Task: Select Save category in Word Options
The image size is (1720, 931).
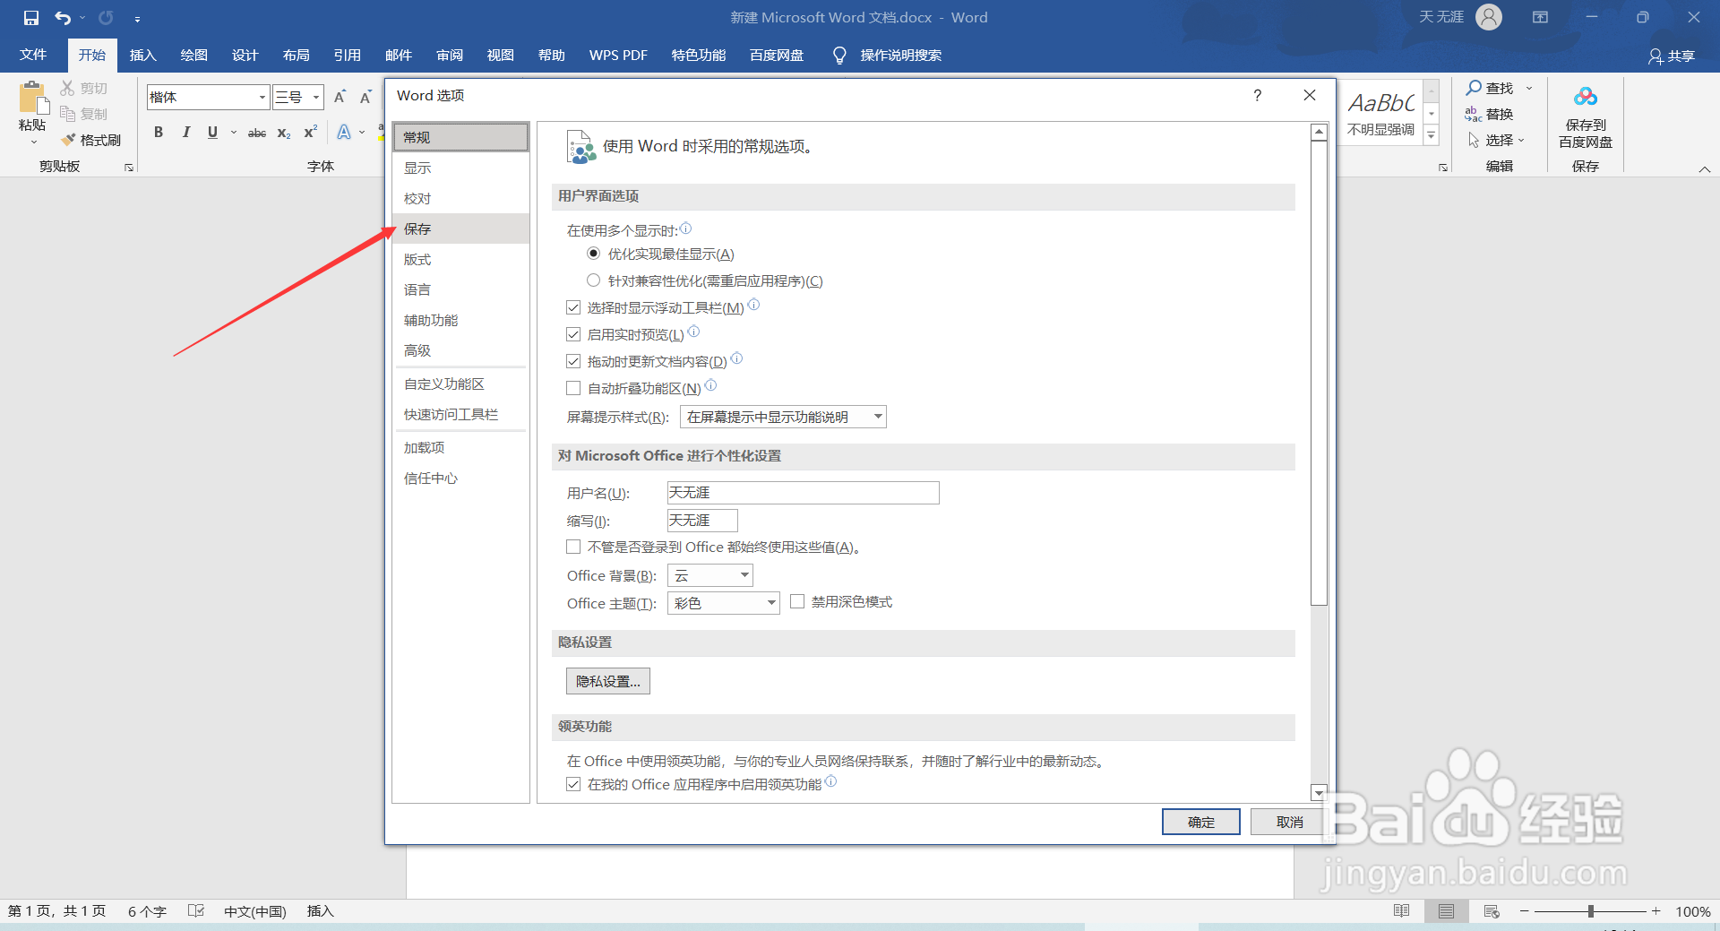Action: (460, 228)
